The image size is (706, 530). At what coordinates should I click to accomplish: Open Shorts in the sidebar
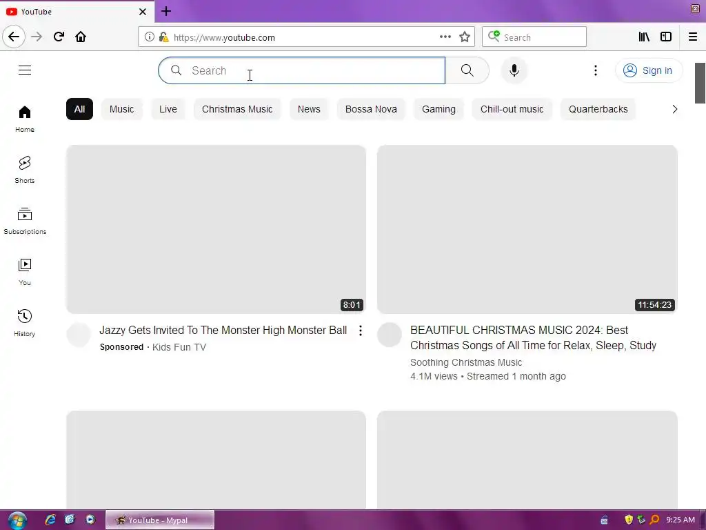pos(25,170)
